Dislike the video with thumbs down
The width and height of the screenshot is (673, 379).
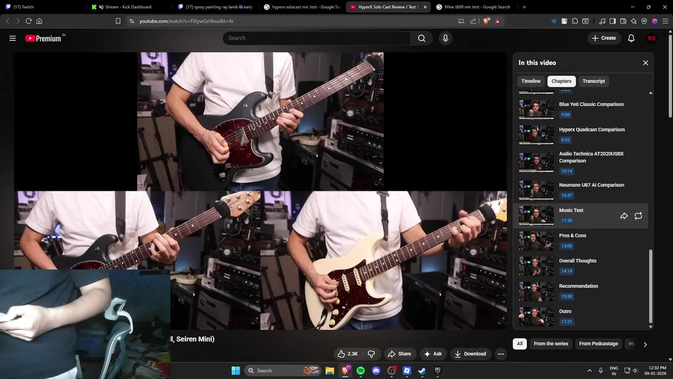click(x=371, y=354)
